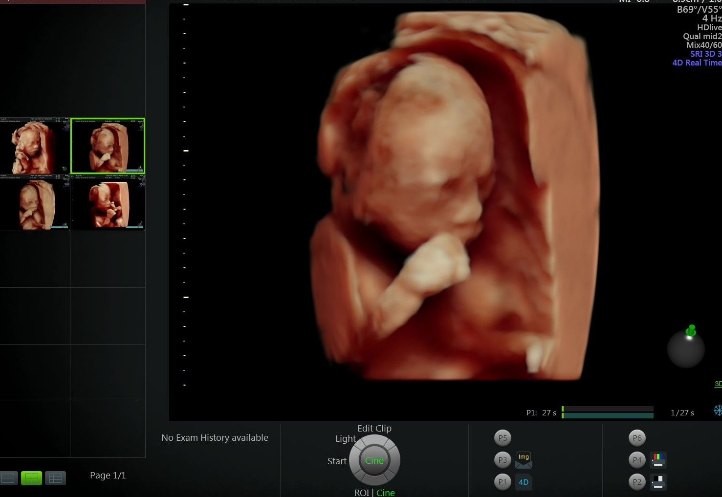Click the color print icon beside P4
The image size is (722, 497).
(658, 460)
